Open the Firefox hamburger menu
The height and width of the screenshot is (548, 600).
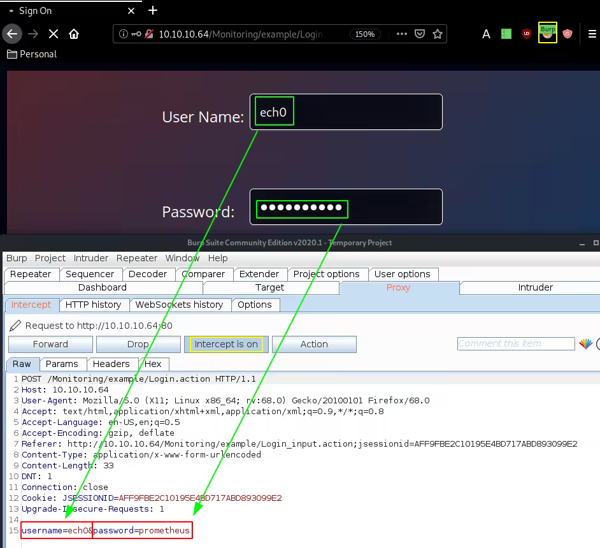pyautogui.click(x=592, y=34)
